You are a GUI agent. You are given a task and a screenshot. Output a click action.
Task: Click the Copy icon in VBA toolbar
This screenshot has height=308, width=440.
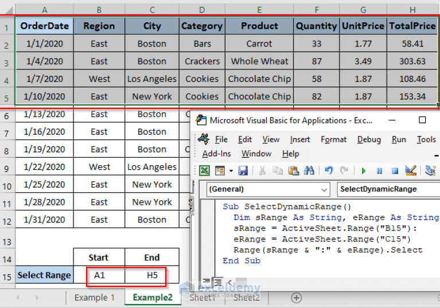[x=278, y=170]
